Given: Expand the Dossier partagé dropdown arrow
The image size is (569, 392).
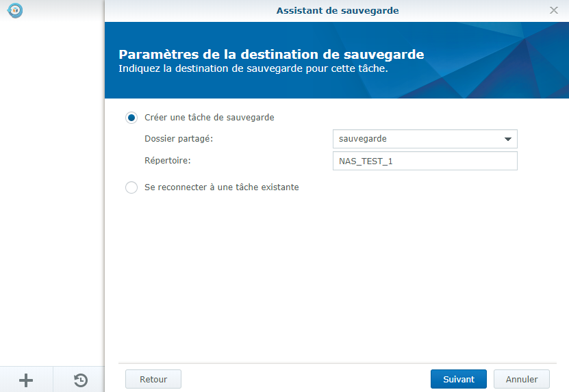Looking at the screenshot, I should tap(507, 139).
